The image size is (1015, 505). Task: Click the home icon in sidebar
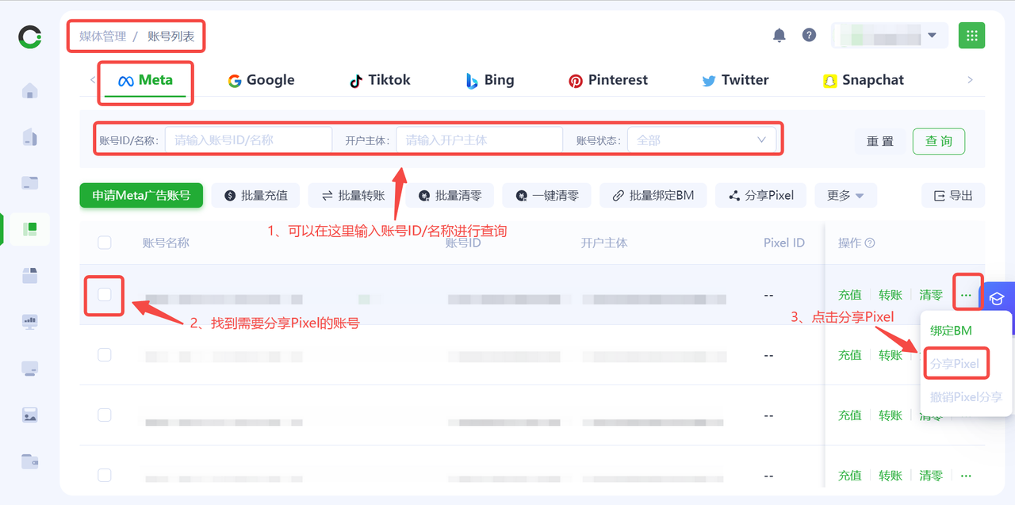click(30, 90)
